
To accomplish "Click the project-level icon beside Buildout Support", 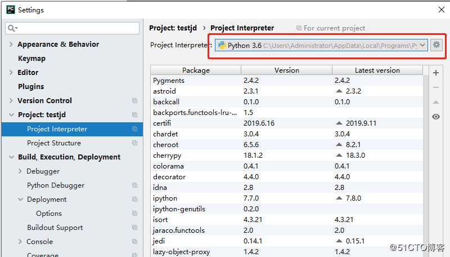I will tap(134, 227).
